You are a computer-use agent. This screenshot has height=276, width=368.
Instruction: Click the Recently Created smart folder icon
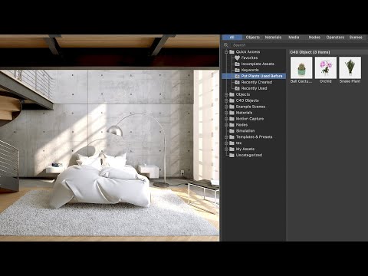point(237,82)
